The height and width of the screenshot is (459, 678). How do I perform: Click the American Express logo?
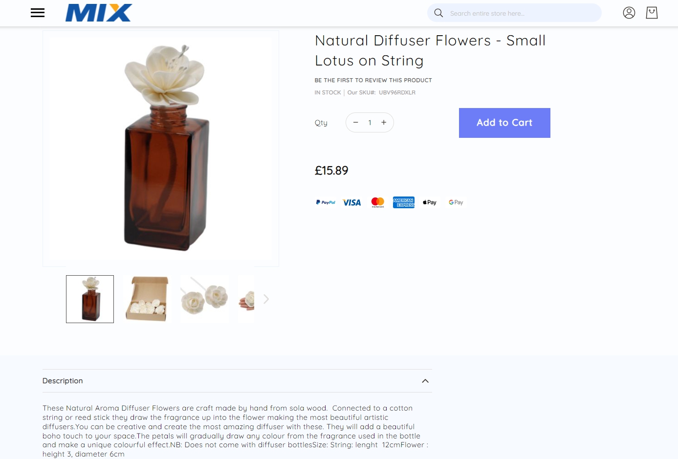(x=404, y=202)
